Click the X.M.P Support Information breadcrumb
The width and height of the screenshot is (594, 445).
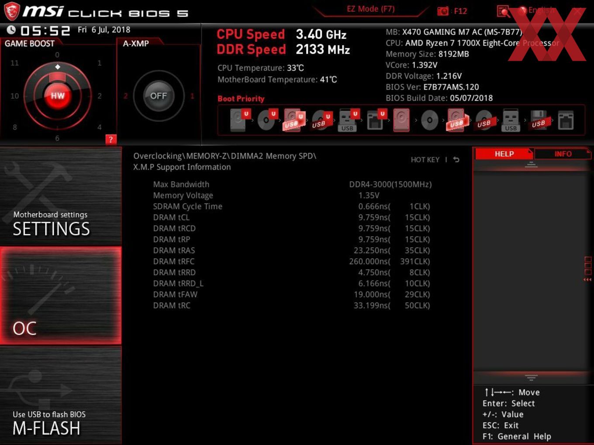(182, 167)
